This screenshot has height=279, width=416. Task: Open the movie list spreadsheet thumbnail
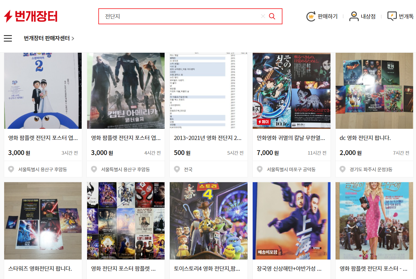tap(208, 91)
